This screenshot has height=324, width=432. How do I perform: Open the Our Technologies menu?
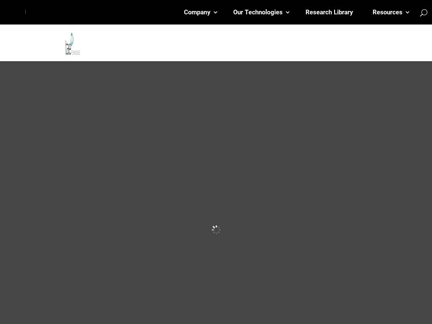258,12
